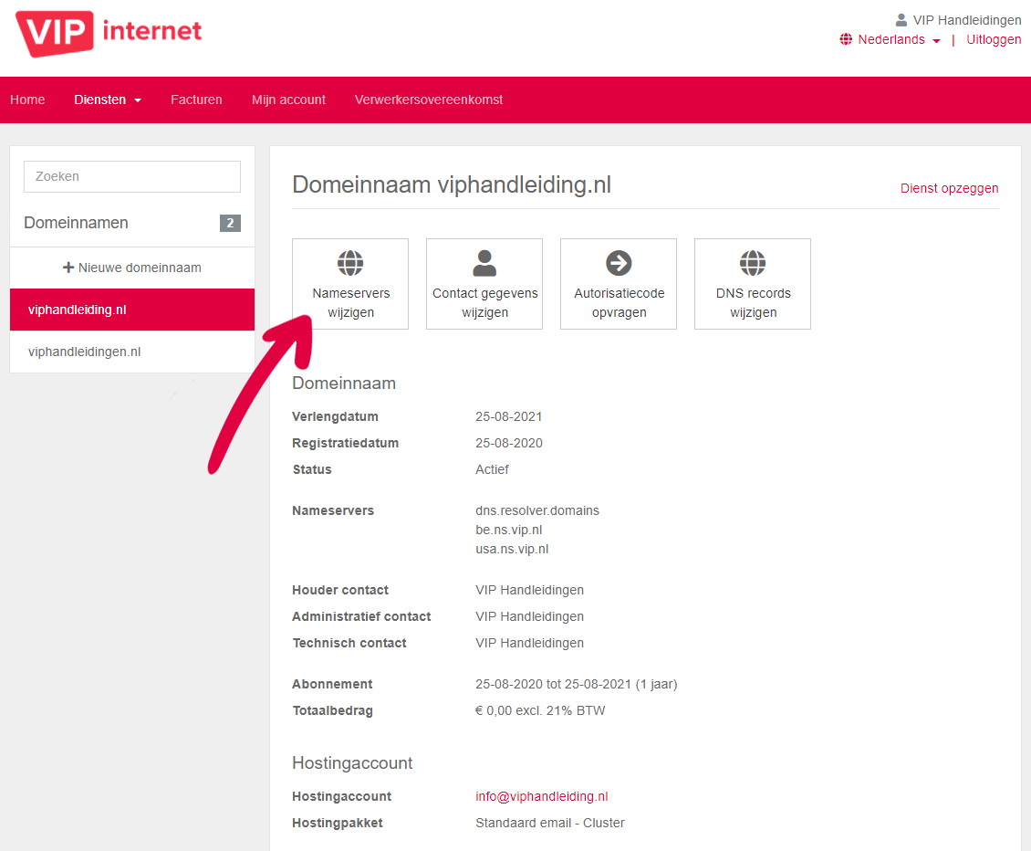Click the Nameservers wijzigen button label
This screenshot has width=1031, height=851.
point(351,303)
